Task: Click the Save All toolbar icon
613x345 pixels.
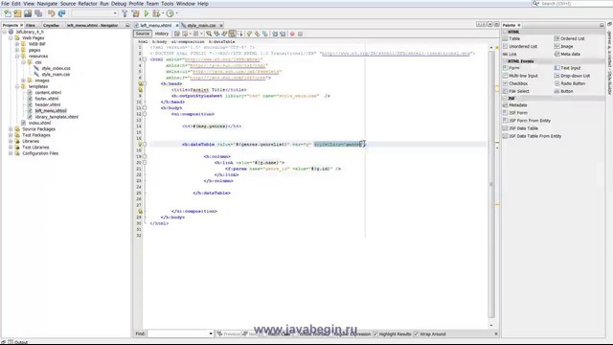Action: pyautogui.click(x=38, y=13)
